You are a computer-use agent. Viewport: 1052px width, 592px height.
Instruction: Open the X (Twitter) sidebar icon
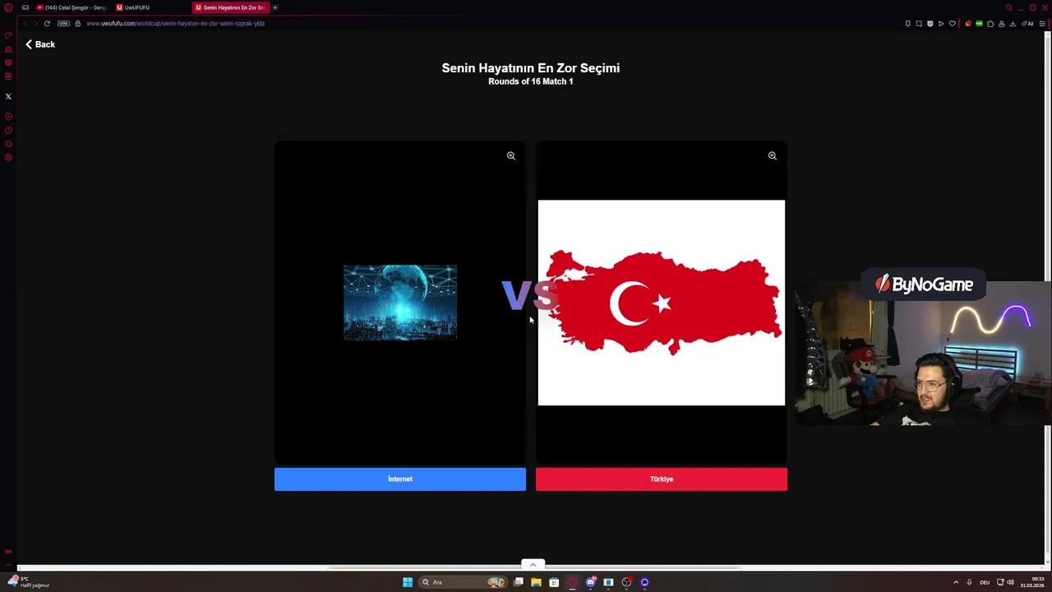8,96
